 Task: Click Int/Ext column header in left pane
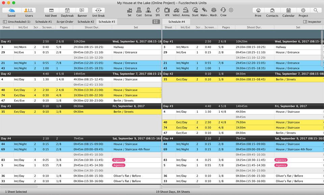(x=23, y=27)
